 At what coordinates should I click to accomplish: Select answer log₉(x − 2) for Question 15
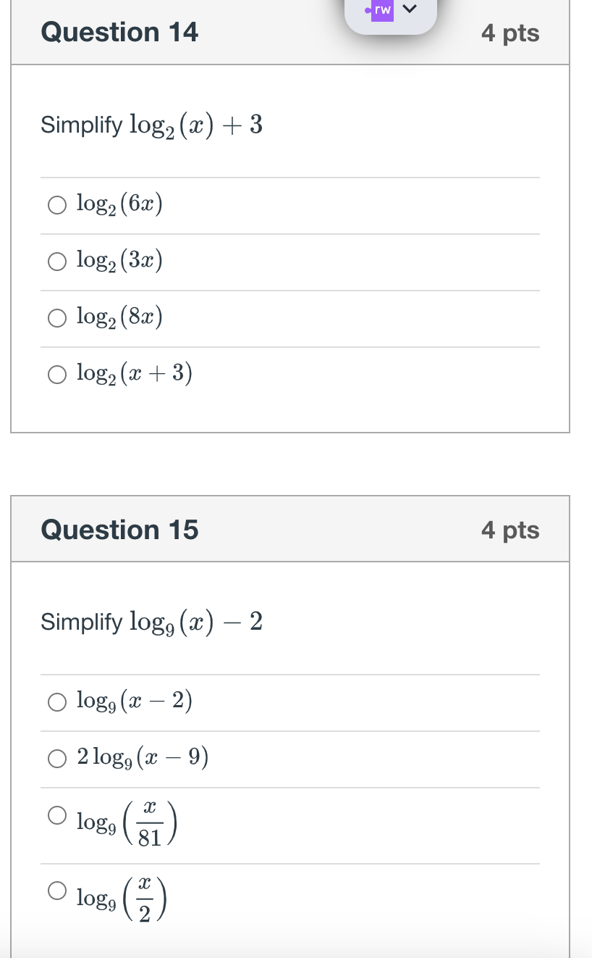click(57, 701)
